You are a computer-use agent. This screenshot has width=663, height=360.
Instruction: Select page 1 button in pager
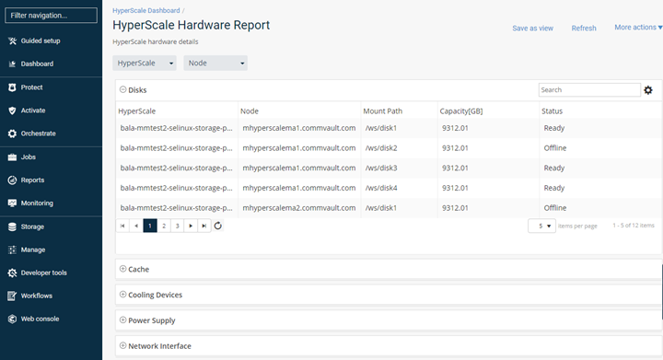[x=150, y=226]
